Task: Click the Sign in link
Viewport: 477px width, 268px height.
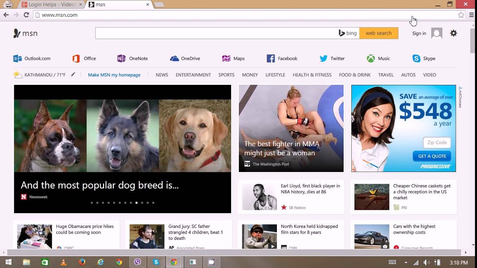Action: point(419,33)
